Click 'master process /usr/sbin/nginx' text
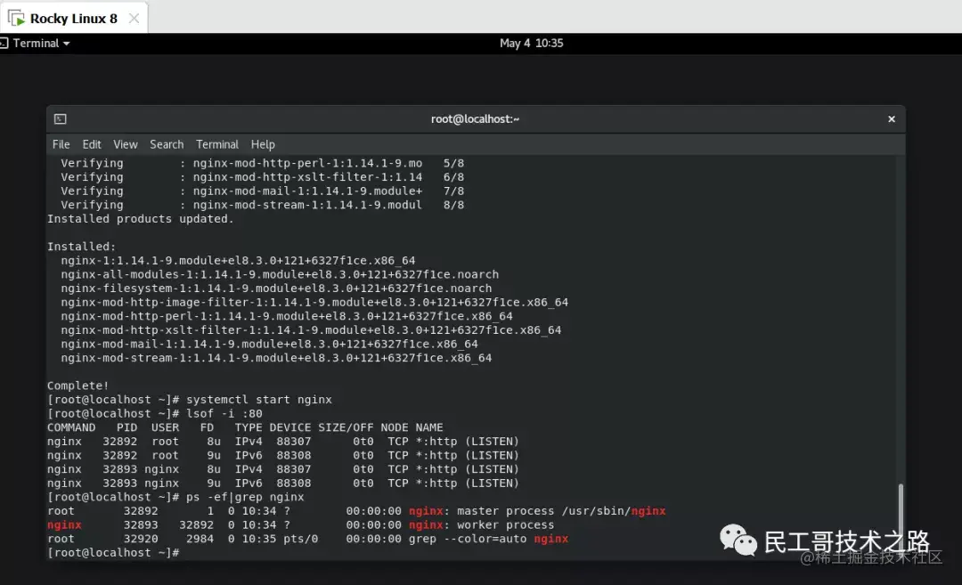 click(561, 511)
